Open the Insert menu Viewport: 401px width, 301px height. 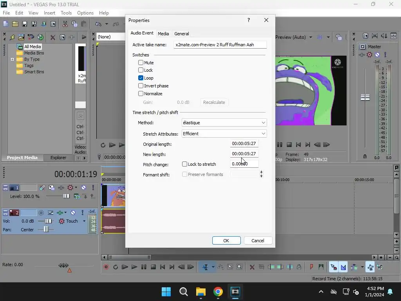[49, 13]
